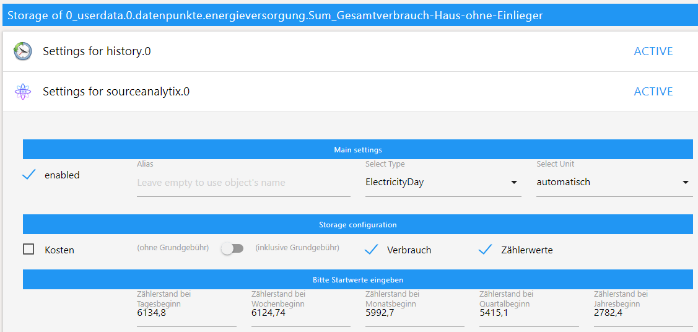
Task: Uncheck the Zählerwerte checkbox
Action: pyautogui.click(x=485, y=250)
